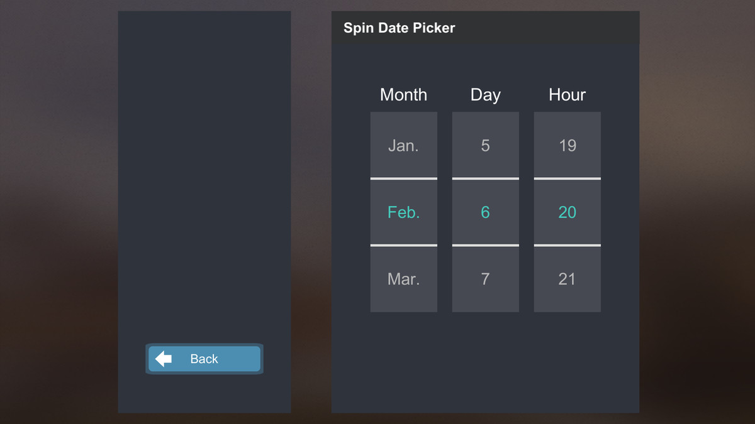The width and height of the screenshot is (755, 424).
Task: Click the highlighted hour 20 value
Action: pyautogui.click(x=567, y=212)
